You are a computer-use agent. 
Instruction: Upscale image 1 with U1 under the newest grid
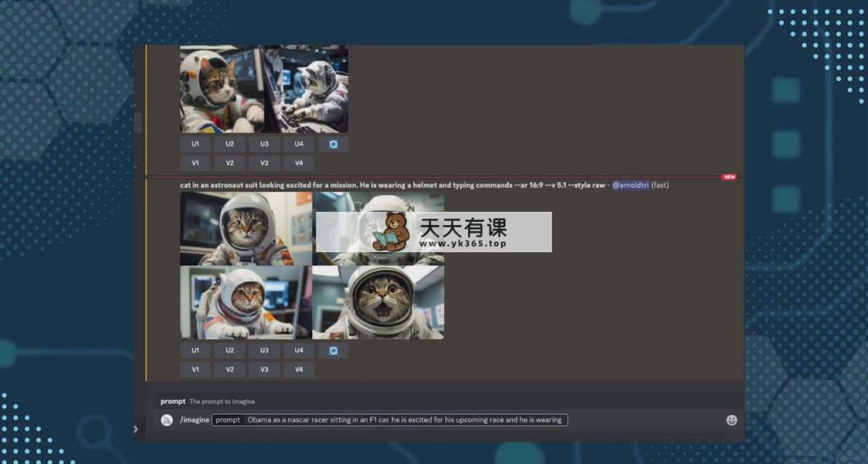[195, 351]
